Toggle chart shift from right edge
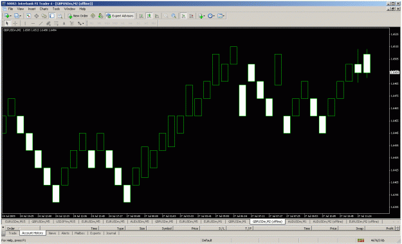Viewport: 402px width, 244px height. click(x=191, y=16)
